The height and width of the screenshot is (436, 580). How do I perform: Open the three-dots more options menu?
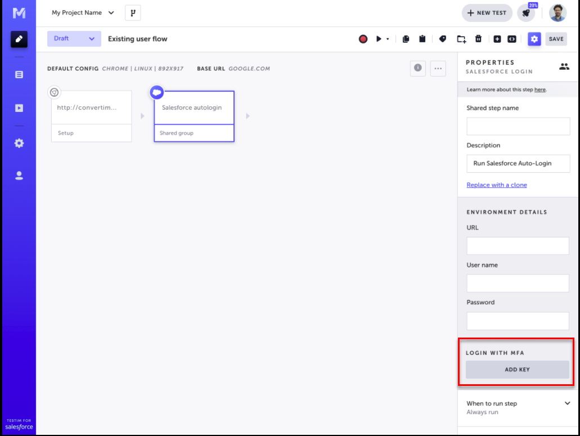438,68
